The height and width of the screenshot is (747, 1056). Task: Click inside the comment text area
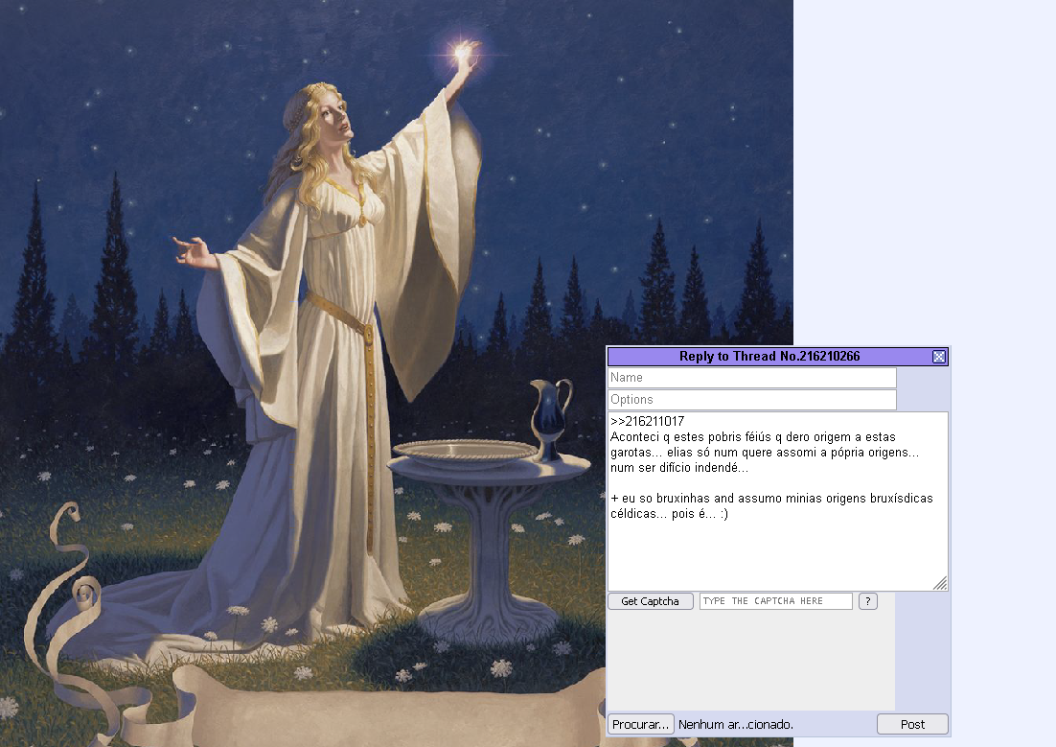(778, 502)
